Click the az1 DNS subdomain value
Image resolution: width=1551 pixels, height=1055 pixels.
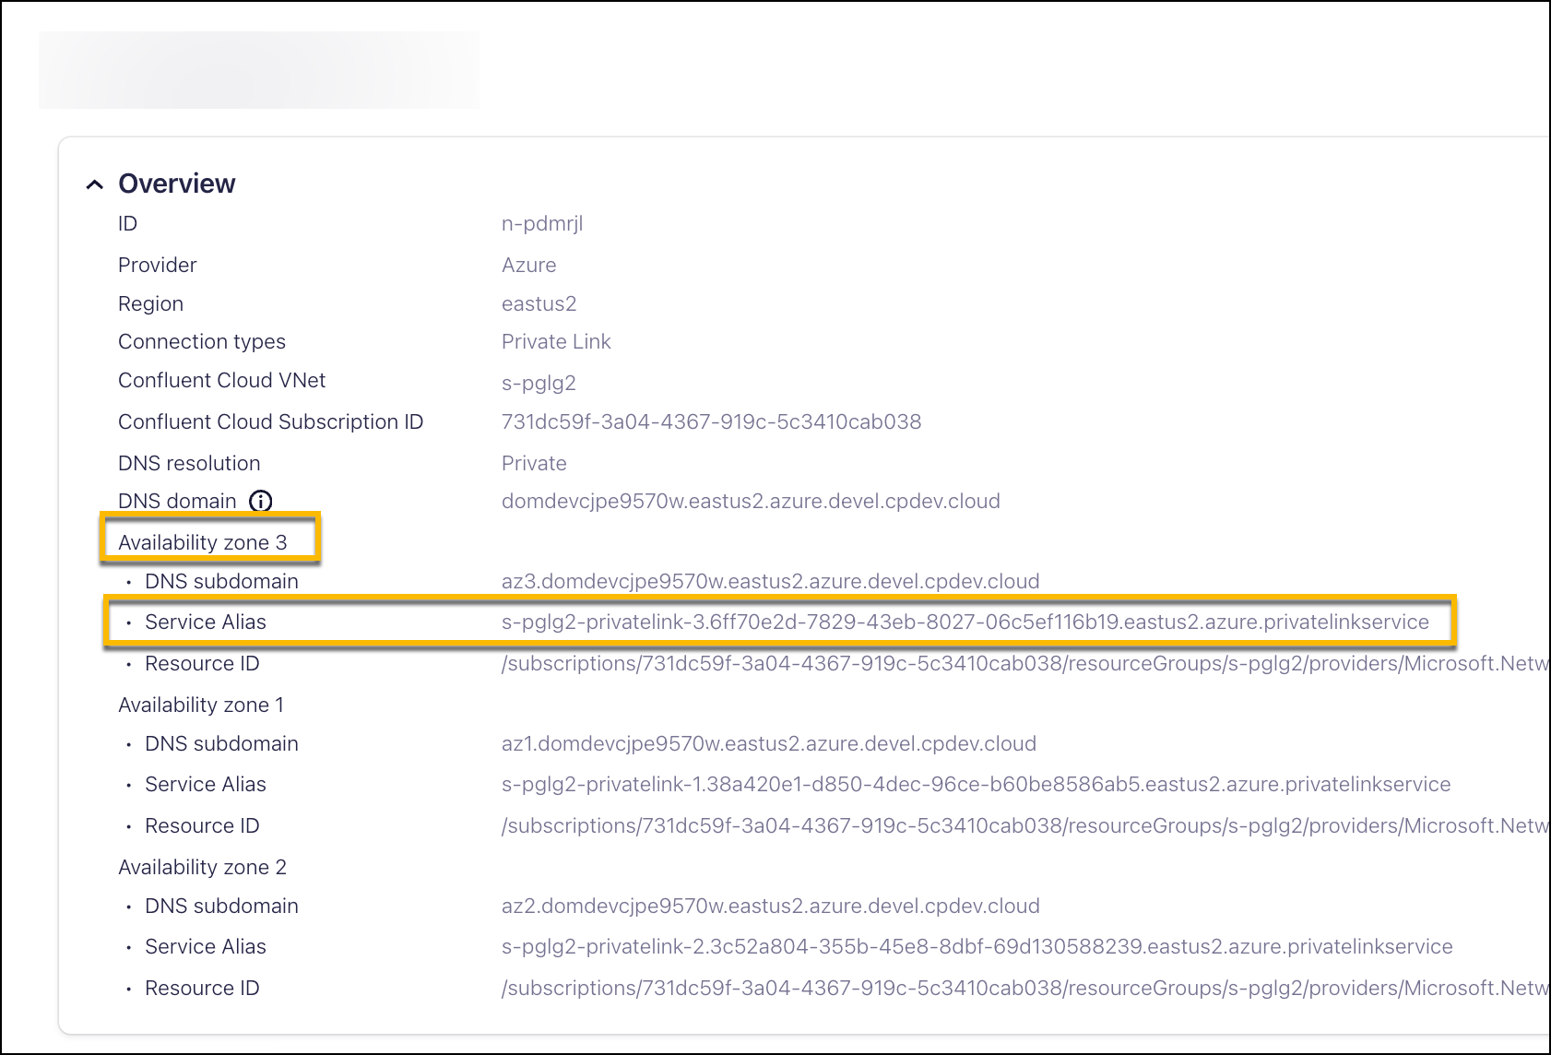click(768, 743)
